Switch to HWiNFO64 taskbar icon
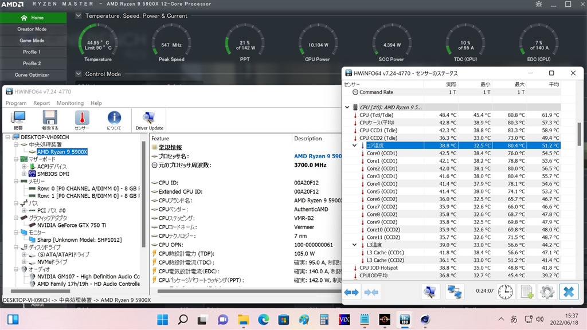 tap(405, 320)
